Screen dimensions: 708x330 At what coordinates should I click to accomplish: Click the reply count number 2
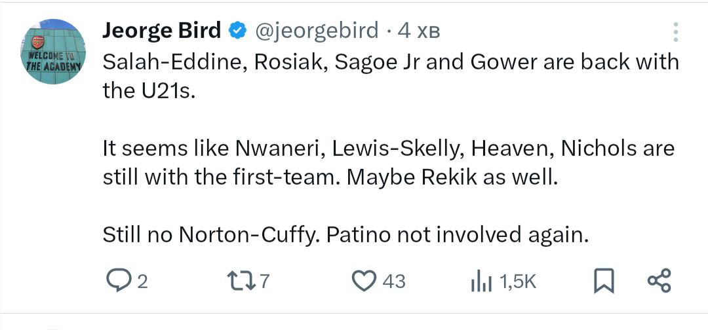[x=142, y=282]
